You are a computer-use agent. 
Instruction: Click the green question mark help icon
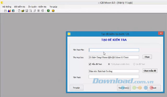tap(48, 11)
